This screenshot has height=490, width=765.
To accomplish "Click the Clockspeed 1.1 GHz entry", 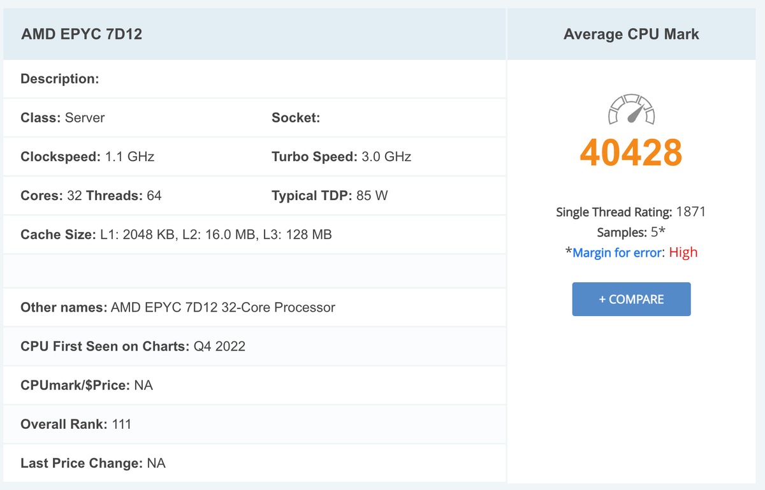I will (87, 157).
